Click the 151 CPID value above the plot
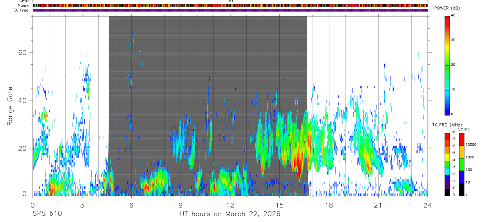 click(230, 1)
